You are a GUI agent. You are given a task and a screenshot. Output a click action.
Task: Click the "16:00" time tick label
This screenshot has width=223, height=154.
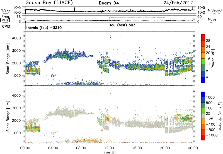tap(137, 148)
